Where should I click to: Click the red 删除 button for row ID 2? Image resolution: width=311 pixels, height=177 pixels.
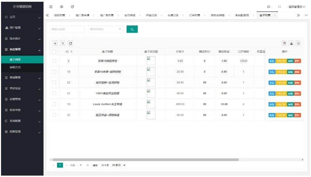297,61
